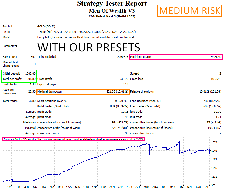Click the Every tick model description
Image resolution: width=227 pixels, height=191 pixels.
[x=86, y=37]
